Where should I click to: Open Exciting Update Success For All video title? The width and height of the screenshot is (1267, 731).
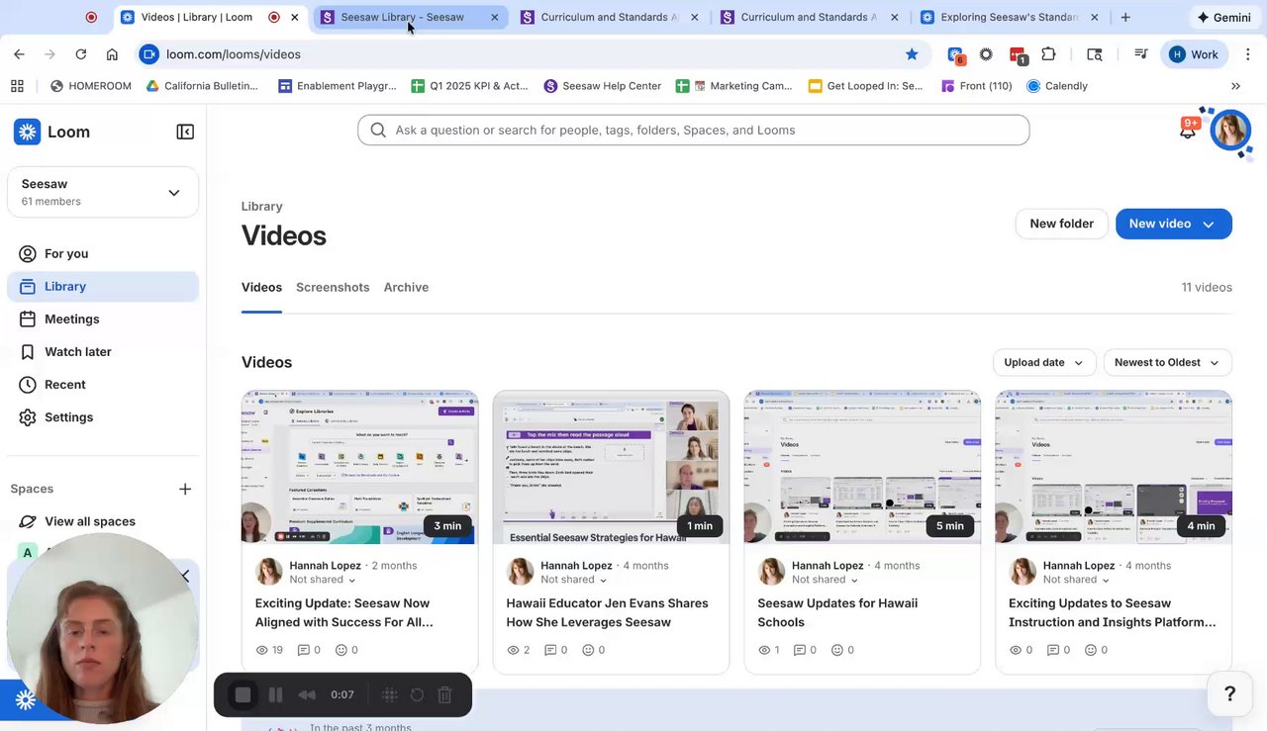click(343, 612)
